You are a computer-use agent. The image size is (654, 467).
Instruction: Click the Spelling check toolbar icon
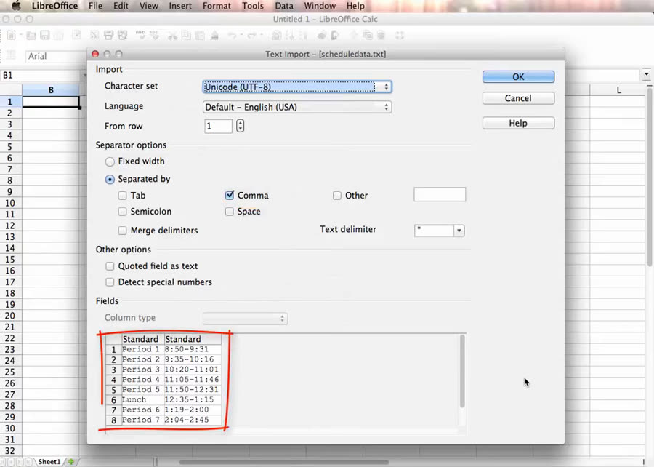(140, 36)
